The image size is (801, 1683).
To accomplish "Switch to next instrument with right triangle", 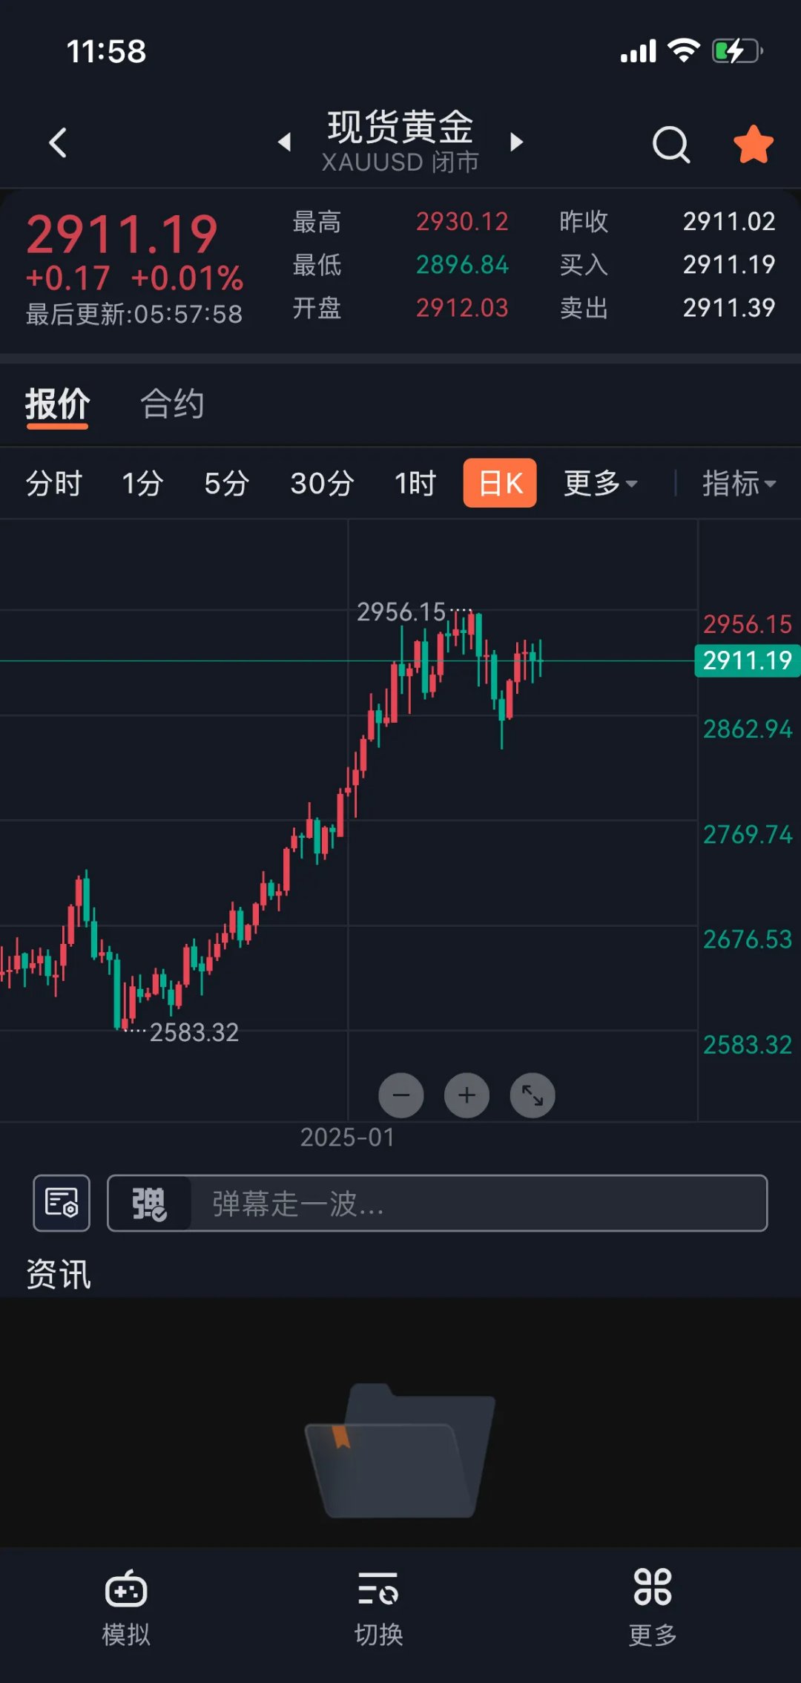I will (517, 142).
